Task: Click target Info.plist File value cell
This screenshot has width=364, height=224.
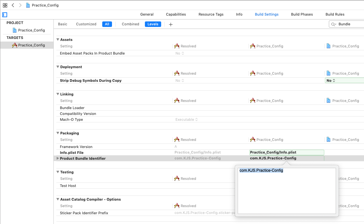Action: point(287,152)
